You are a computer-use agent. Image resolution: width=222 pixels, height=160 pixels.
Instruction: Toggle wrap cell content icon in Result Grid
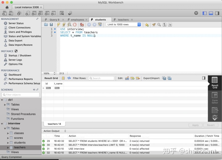(x=63, y=78)
